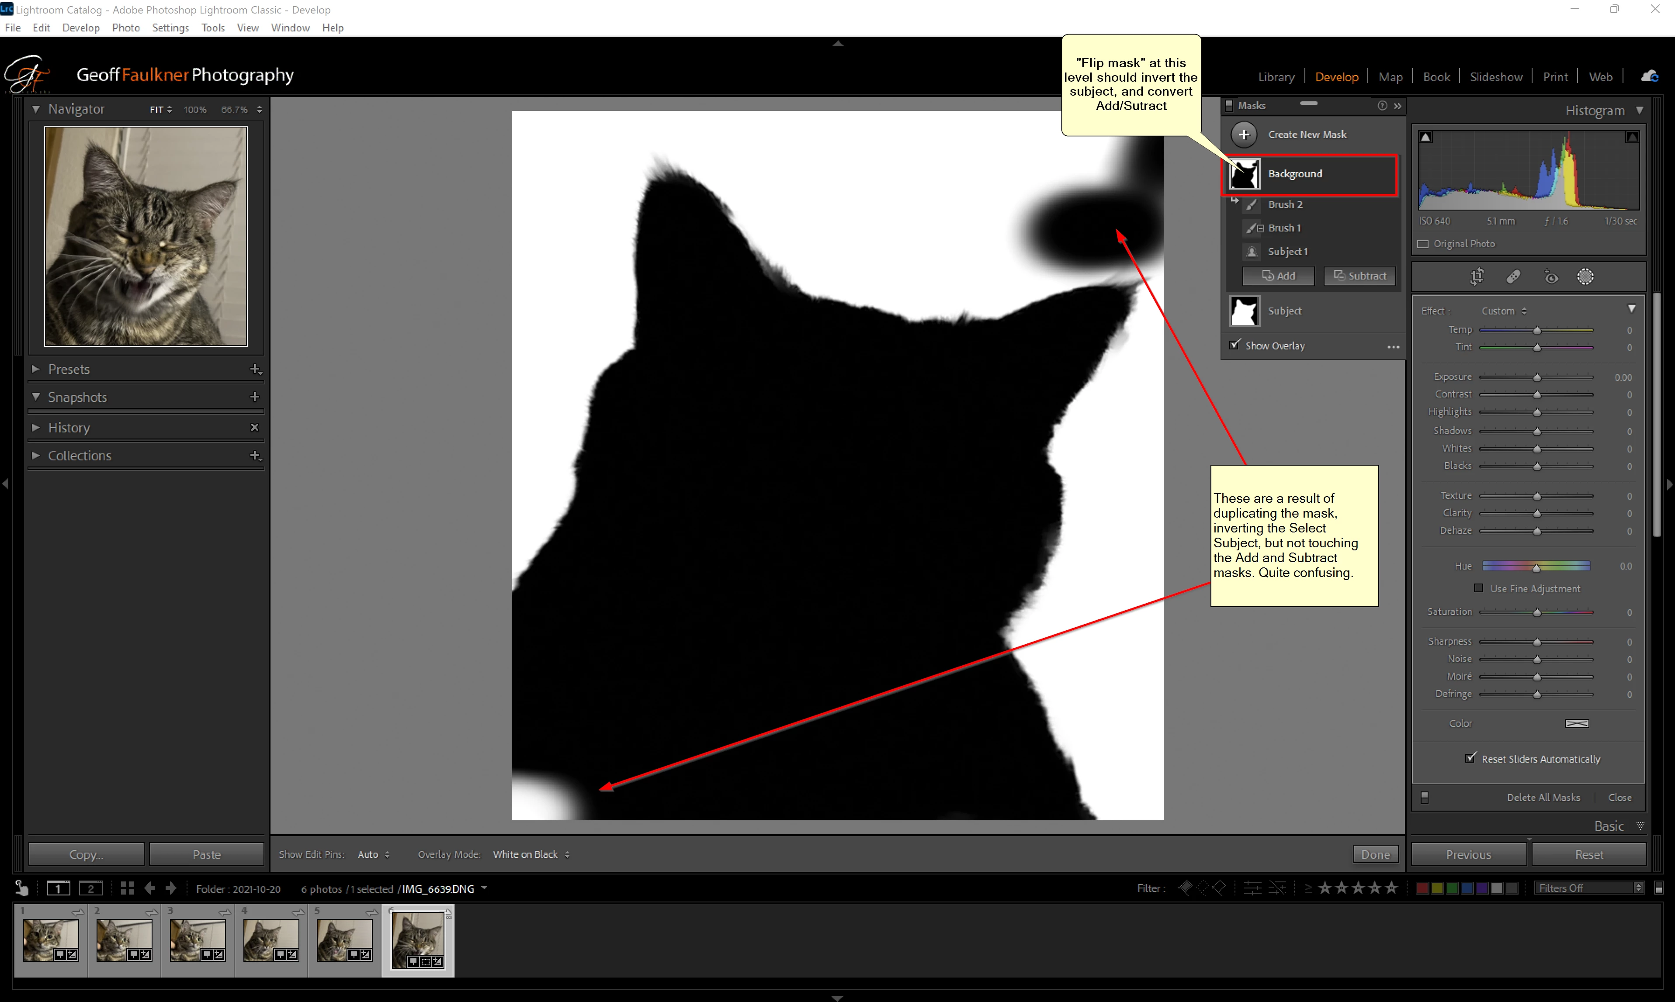Viewport: 1675px width, 1002px height.
Task: Open the three-dot overlay options menu
Action: [1393, 346]
